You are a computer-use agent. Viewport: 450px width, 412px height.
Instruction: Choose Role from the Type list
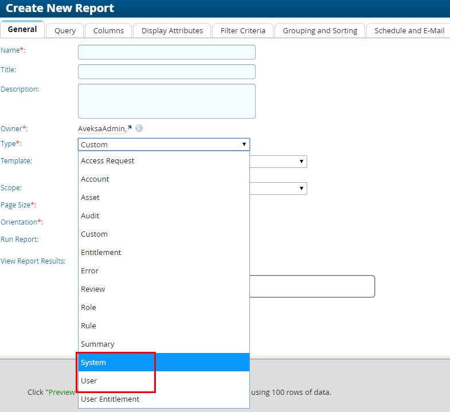pos(88,308)
